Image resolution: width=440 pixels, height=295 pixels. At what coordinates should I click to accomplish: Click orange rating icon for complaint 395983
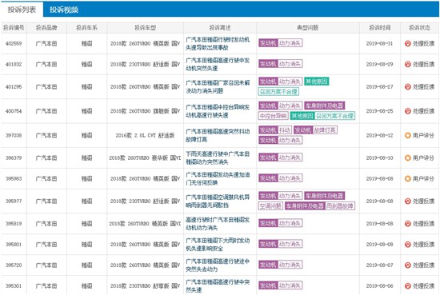[407, 178]
